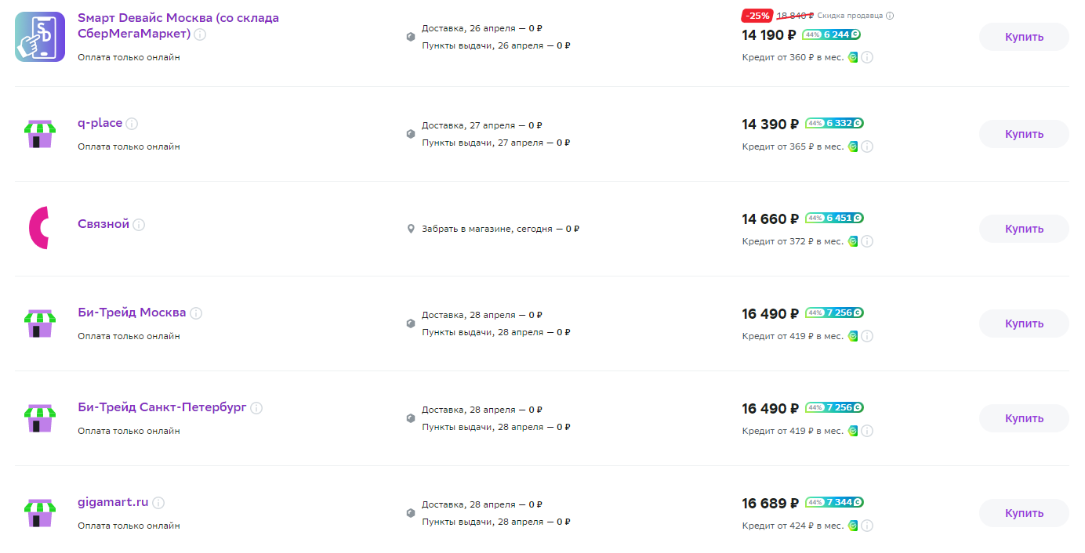The height and width of the screenshot is (553, 1085).
Task: Click bonus badge 7 344 on gigamart.ru offer
Action: coord(835,502)
